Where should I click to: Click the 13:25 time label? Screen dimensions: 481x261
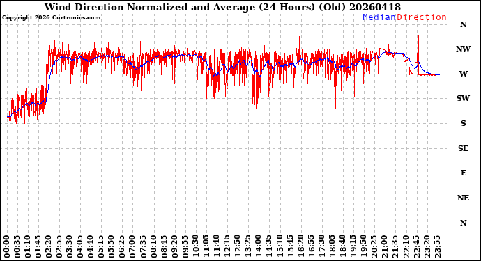tap(248, 246)
